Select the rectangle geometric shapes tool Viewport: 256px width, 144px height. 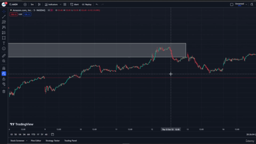[4, 38]
